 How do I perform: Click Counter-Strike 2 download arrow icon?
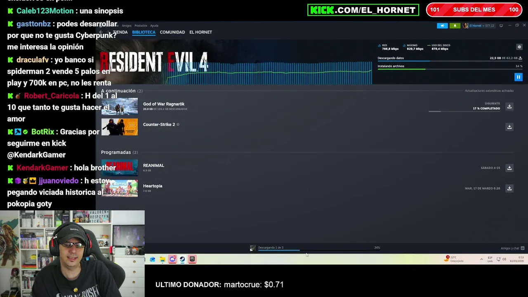[509, 127]
